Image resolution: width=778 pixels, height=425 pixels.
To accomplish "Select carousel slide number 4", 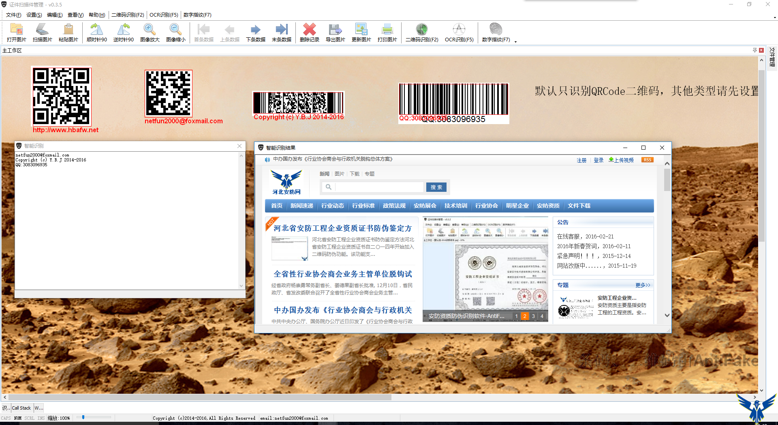I will (x=542, y=316).
